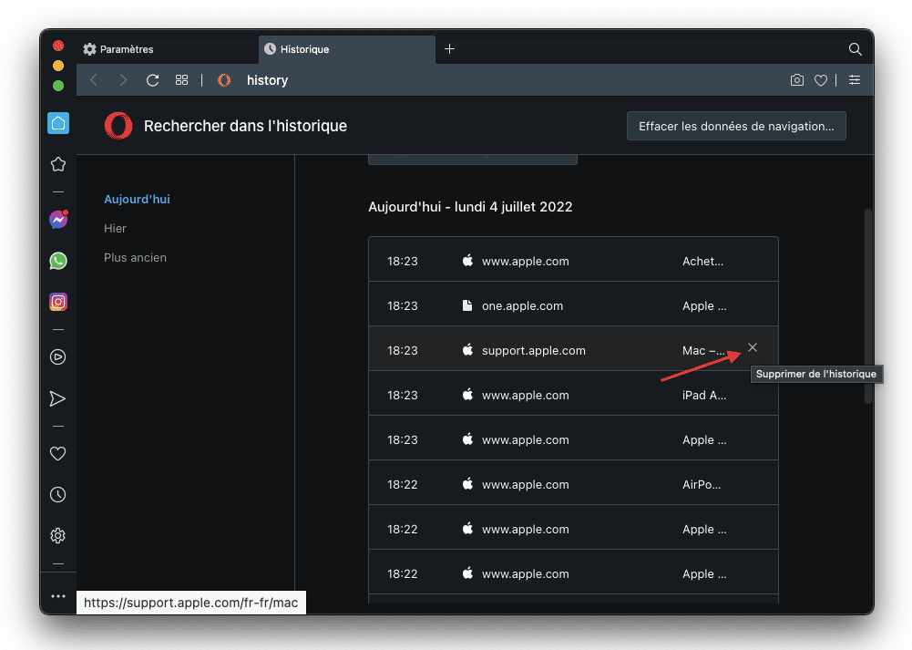Viewport: 912px width, 650px height.
Task: Open Messenger in the sidebar
Action: click(x=58, y=220)
